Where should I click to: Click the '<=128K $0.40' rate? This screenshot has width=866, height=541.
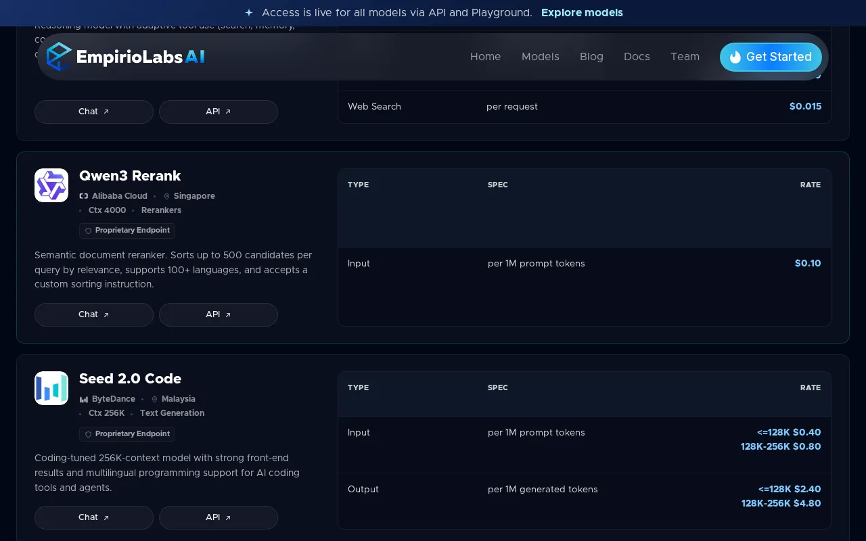coord(789,433)
